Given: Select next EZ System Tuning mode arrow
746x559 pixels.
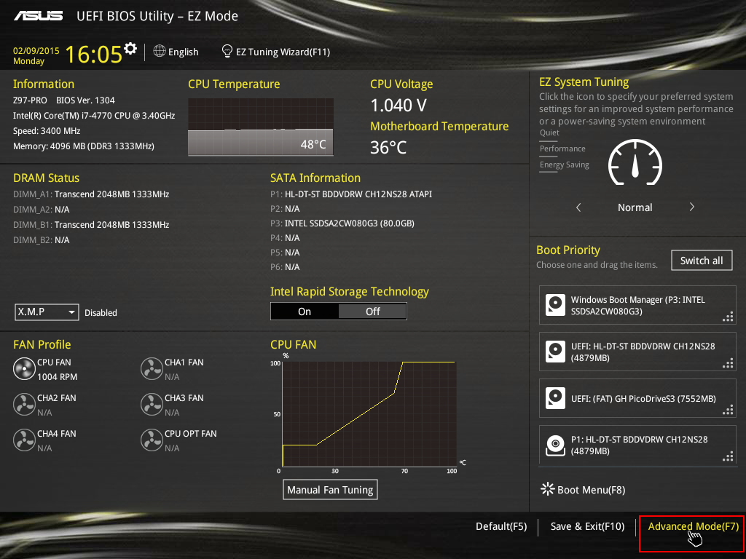Looking at the screenshot, I should click(x=692, y=207).
